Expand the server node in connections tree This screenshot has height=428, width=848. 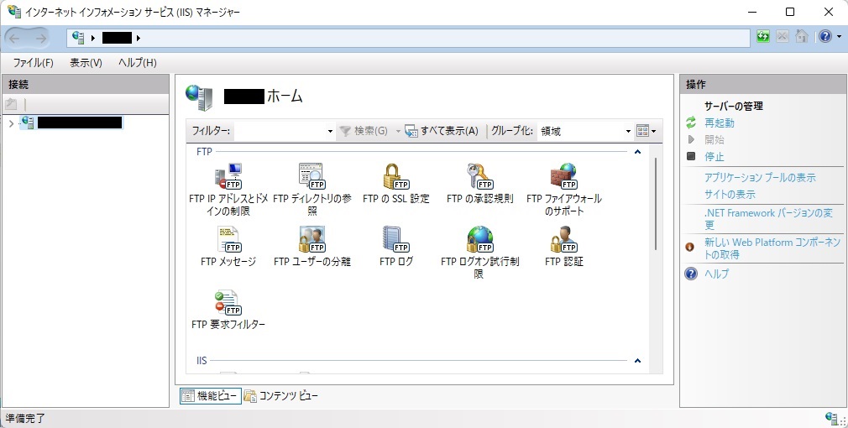[x=12, y=123]
